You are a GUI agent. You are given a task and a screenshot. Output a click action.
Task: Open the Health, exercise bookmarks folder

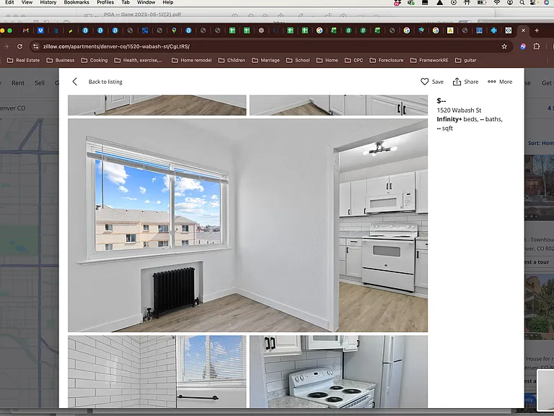(x=138, y=60)
